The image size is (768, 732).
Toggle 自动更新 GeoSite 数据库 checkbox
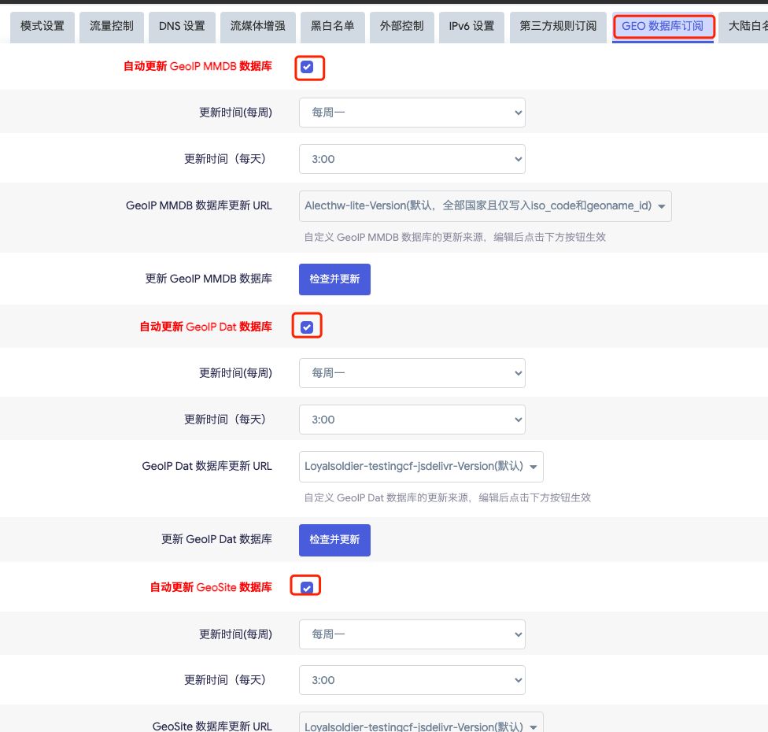pyautogui.click(x=307, y=587)
